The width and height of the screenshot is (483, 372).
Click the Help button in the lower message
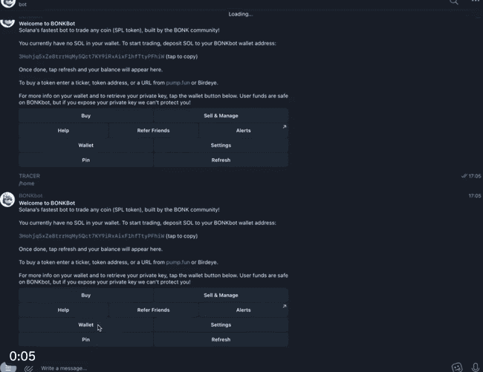tap(63, 310)
